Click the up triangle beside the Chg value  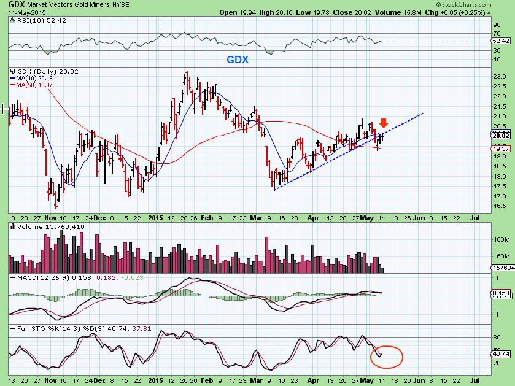click(x=489, y=13)
